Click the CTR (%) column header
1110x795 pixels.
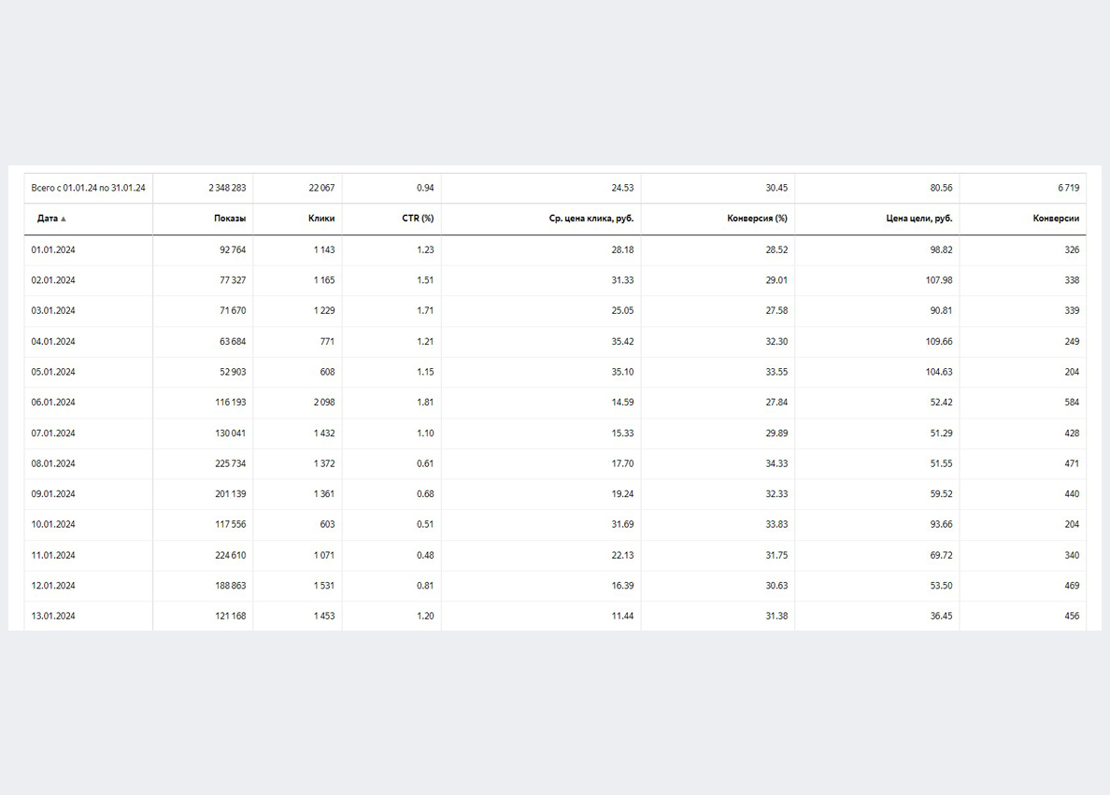tap(418, 219)
